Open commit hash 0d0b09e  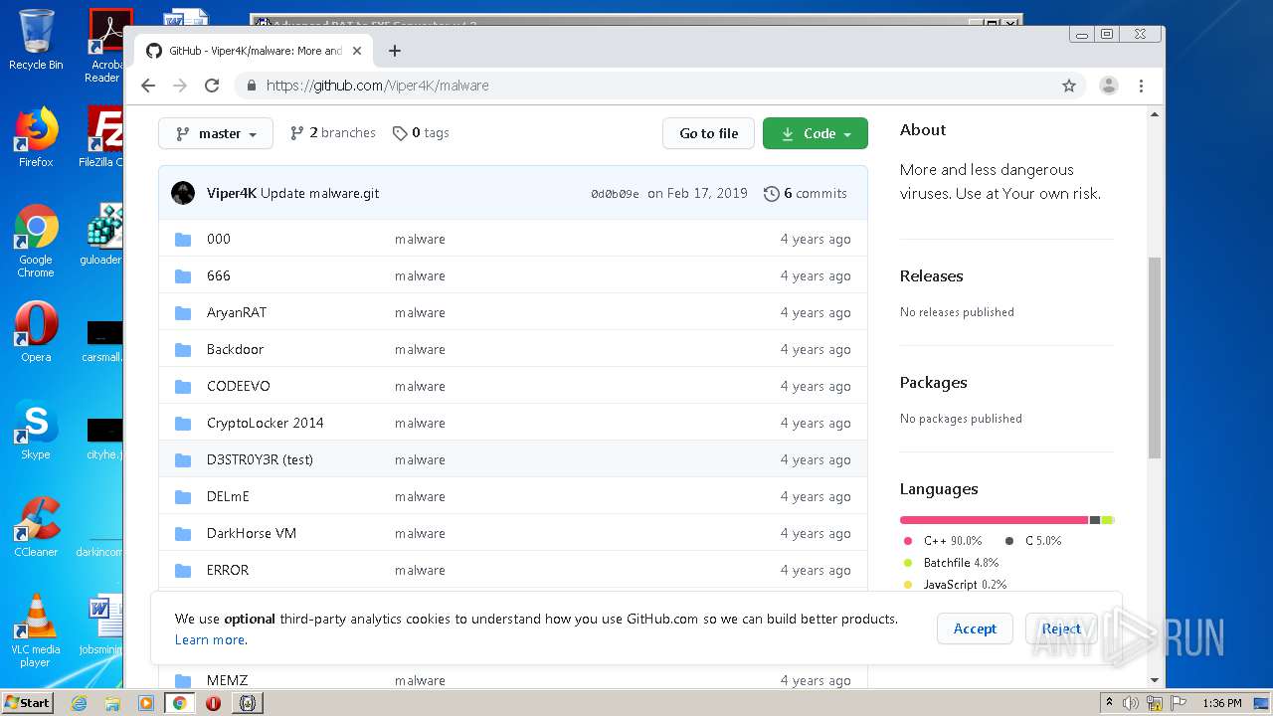tap(615, 194)
